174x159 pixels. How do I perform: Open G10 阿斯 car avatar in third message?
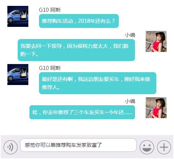(18, 74)
